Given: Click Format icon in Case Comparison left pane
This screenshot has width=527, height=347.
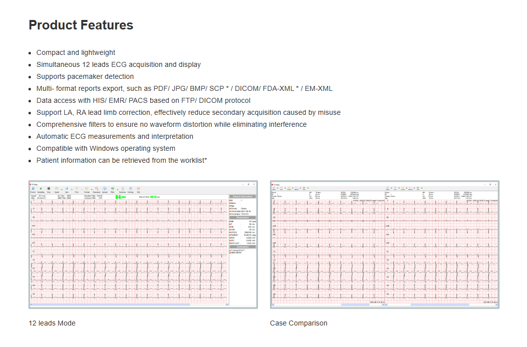Looking at the screenshot, I should (289, 188).
